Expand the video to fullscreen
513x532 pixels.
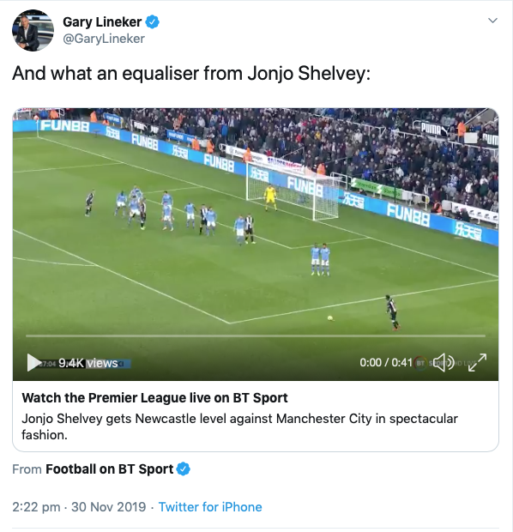pyautogui.click(x=477, y=362)
